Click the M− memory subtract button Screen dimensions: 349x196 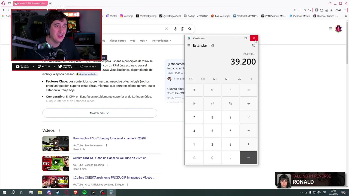227,79
